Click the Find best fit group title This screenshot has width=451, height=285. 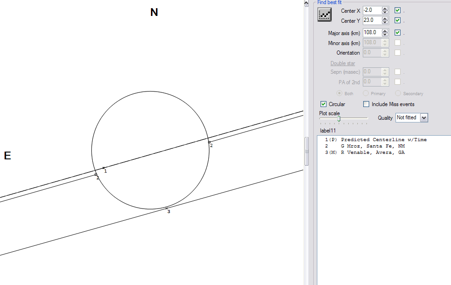click(x=329, y=2)
